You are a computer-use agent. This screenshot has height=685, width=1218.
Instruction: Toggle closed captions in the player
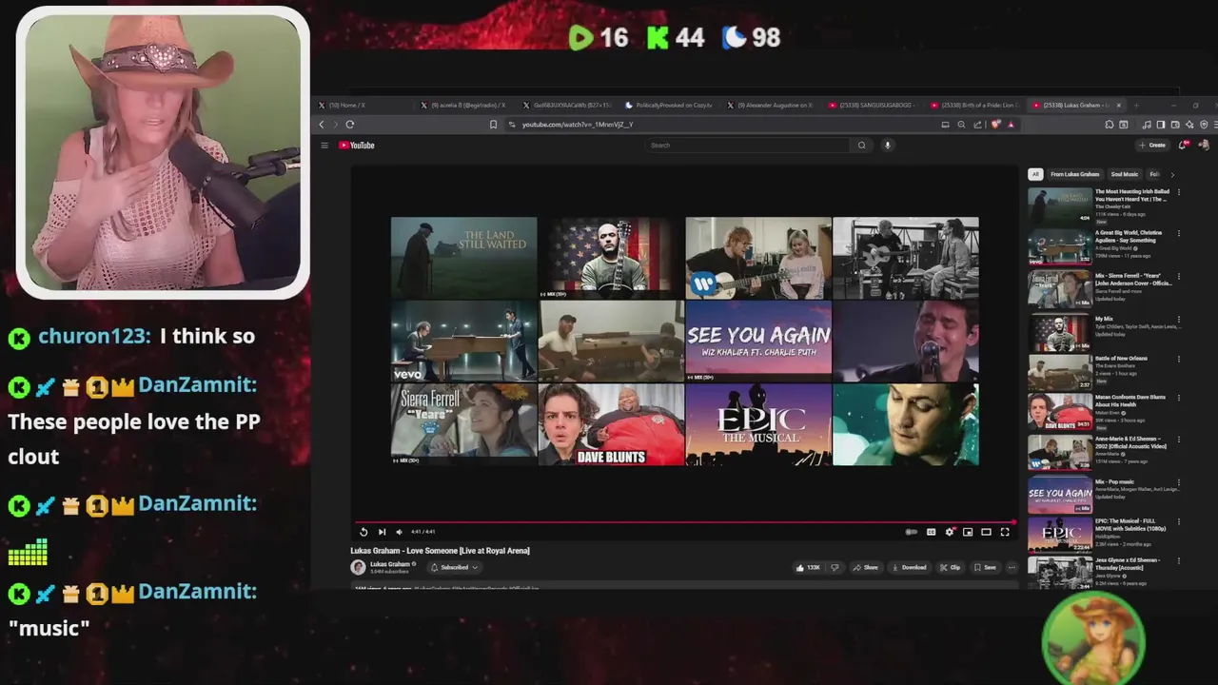931,532
